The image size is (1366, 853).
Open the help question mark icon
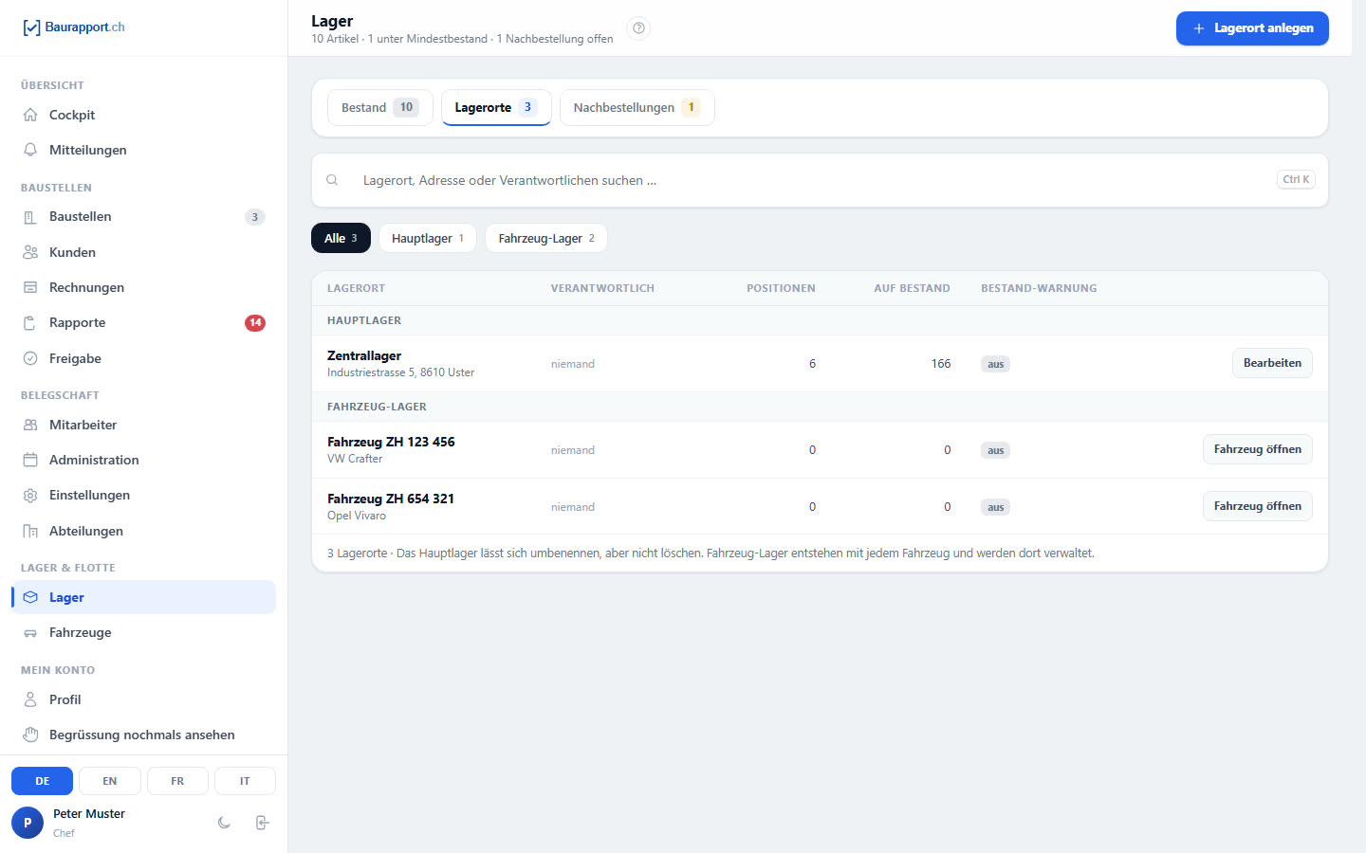tap(639, 28)
